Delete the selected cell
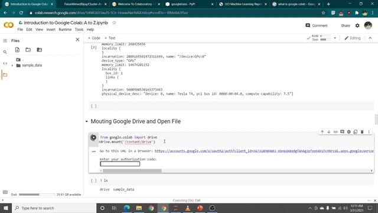 click(362, 132)
